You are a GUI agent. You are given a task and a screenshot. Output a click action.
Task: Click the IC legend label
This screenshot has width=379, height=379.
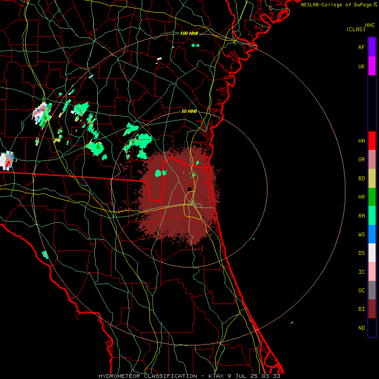coord(361,272)
